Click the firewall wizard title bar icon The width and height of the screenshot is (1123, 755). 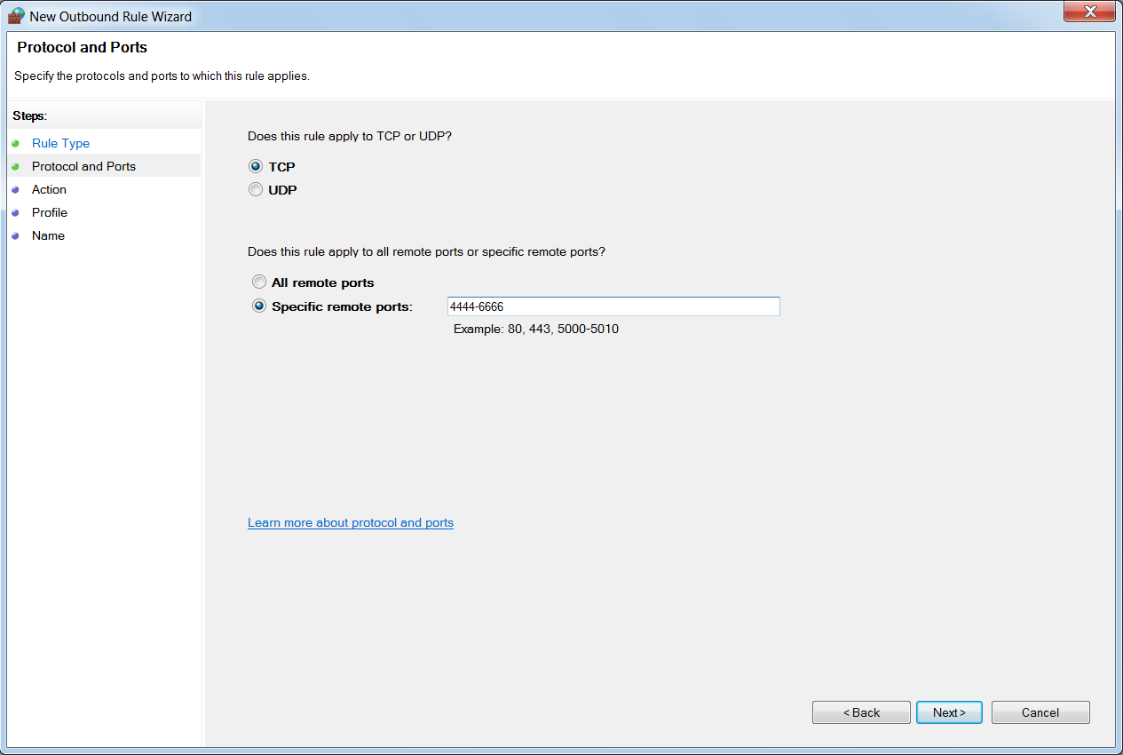point(16,16)
